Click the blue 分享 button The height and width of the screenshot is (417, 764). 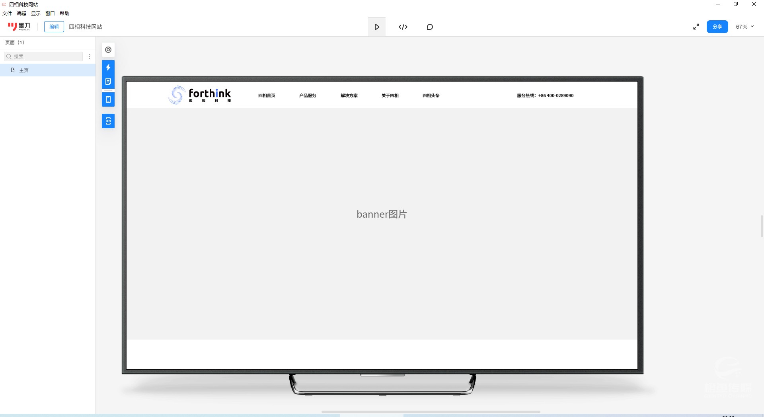[717, 27]
